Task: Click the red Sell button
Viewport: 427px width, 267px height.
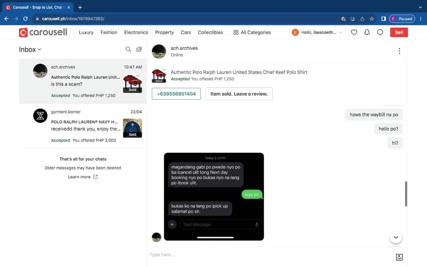Action: coord(399,32)
